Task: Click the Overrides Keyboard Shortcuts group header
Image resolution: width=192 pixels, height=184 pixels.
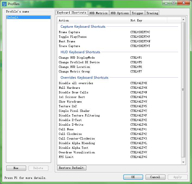Action: click(84, 78)
